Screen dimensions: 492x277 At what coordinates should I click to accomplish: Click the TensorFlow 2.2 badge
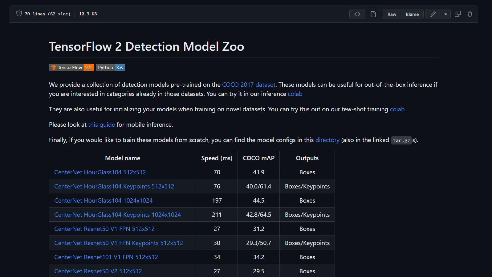[x=71, y=68]
